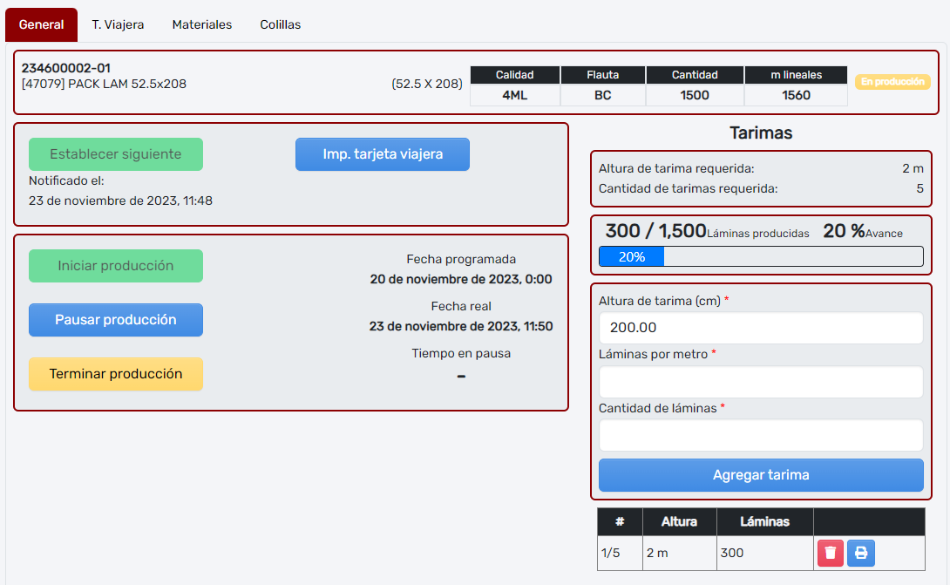The image size is (950, 585).
Task: Click the order number 234600002-01
Action: click(x=66, y=68)
